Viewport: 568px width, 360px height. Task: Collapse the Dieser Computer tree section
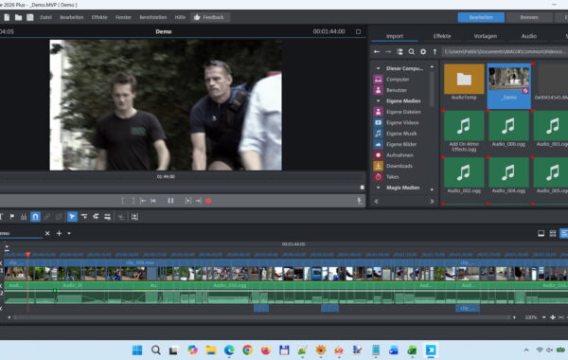(x=378, y=68)
